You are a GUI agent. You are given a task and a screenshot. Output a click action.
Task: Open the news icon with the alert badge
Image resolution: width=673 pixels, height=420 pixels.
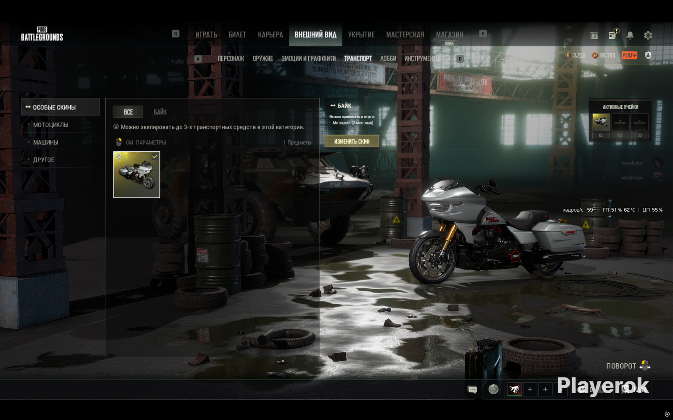(x=613, y=35)
